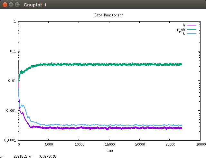The image size is (206, 158).
Task: Click the purple h curve near time 20000
Action: [x=139, y=128]
